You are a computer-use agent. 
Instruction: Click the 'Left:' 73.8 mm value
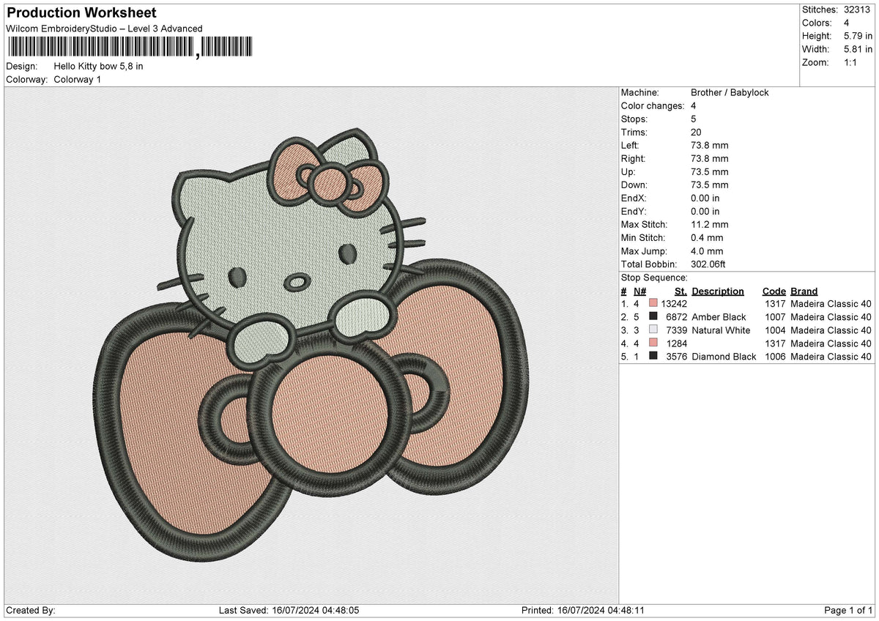710,146
